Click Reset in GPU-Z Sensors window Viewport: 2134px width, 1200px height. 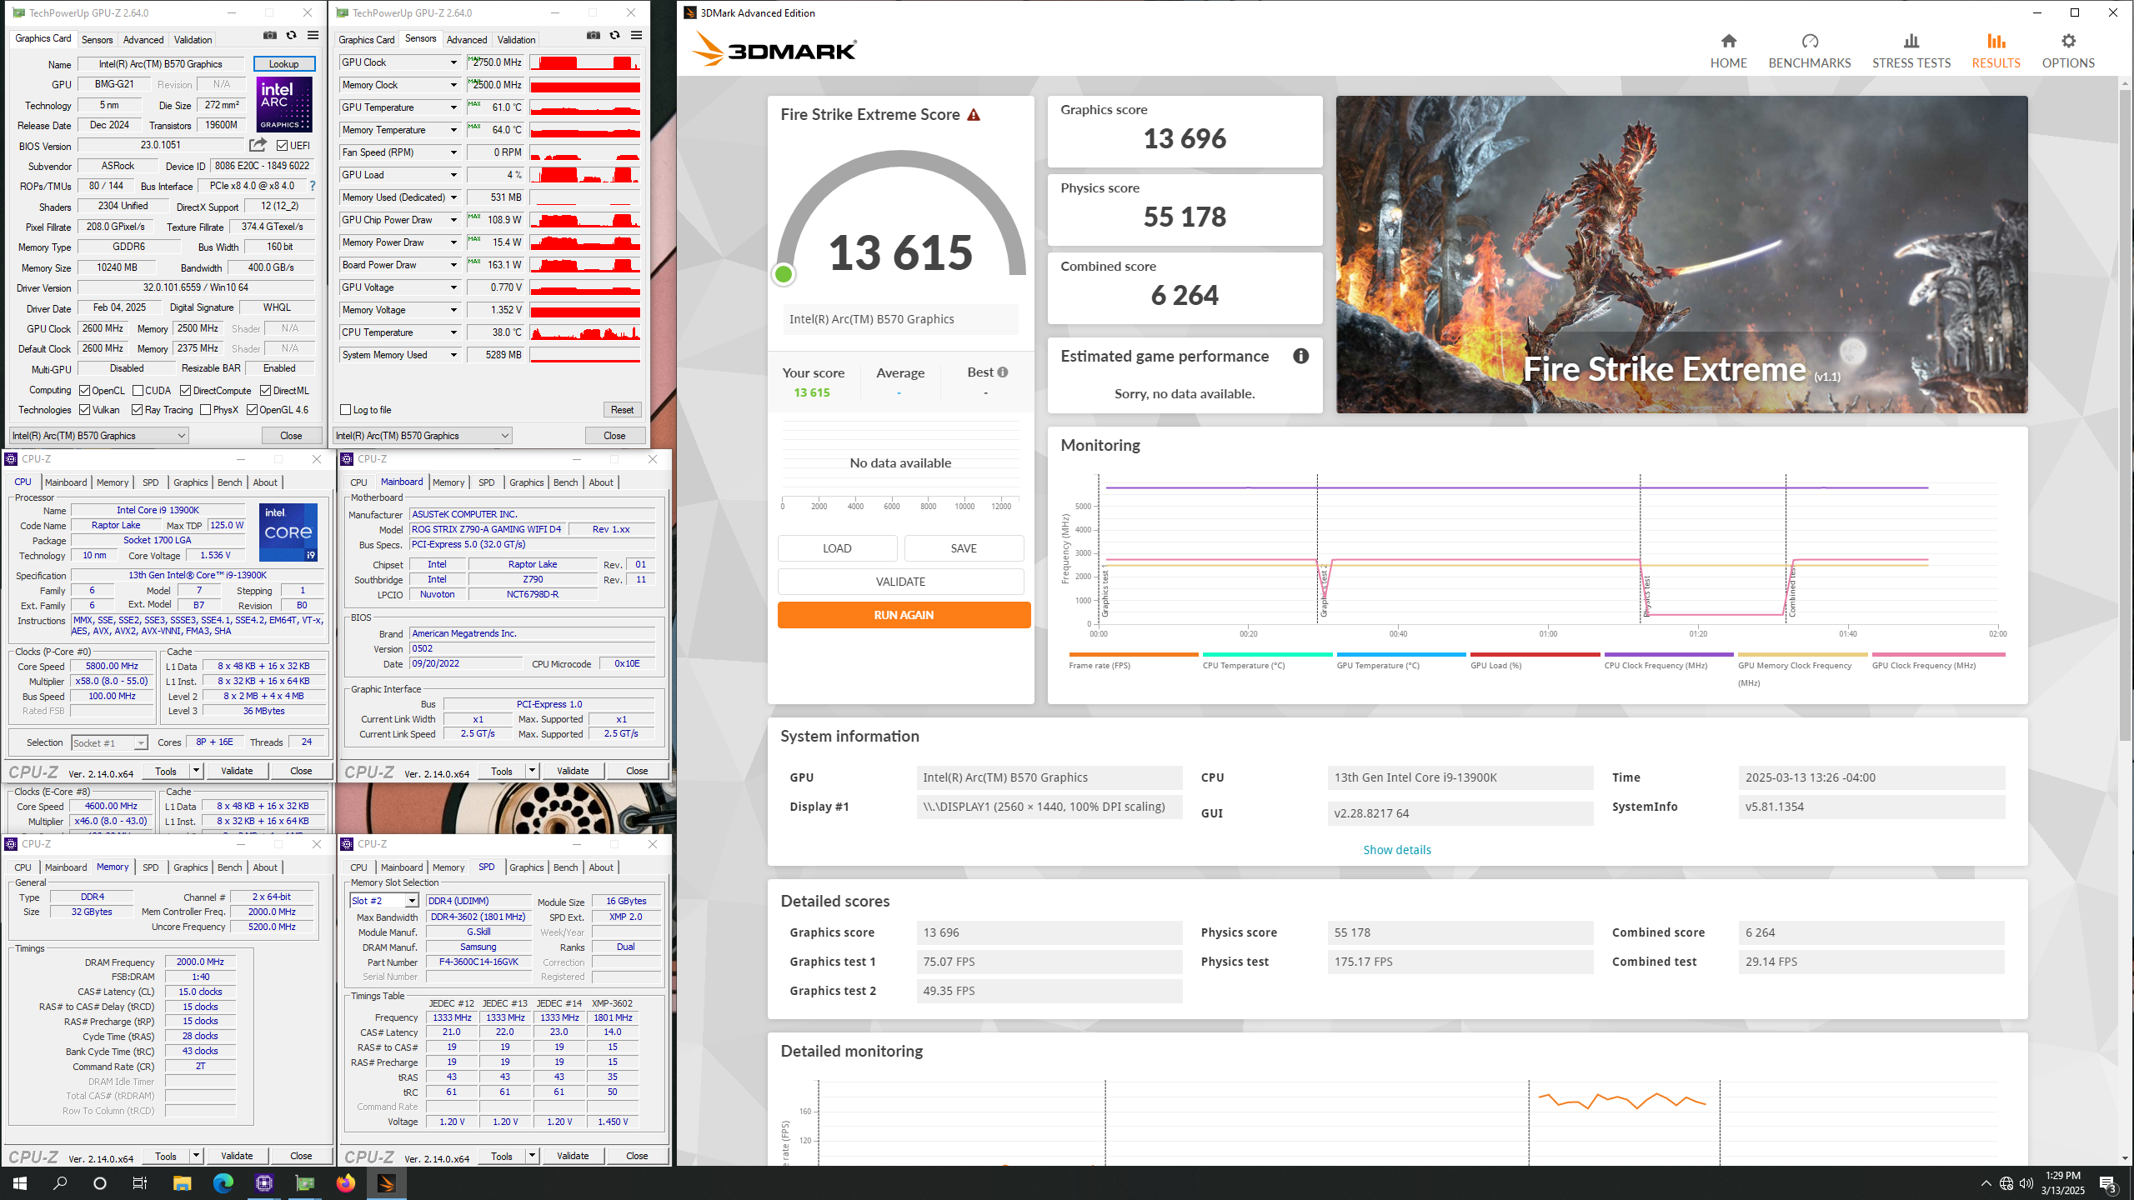622,410
